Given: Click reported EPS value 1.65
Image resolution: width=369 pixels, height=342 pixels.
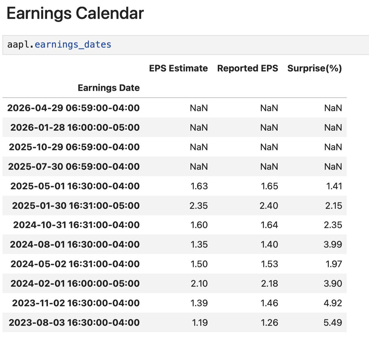Looking at the screenshot, I should pyautogui.click(x=269, y=186).
